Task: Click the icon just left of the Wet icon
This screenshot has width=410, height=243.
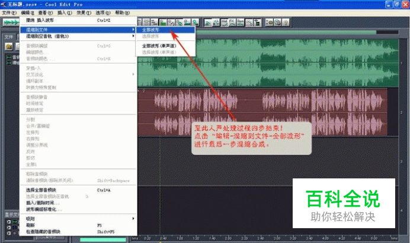Action: coord(216,23)
